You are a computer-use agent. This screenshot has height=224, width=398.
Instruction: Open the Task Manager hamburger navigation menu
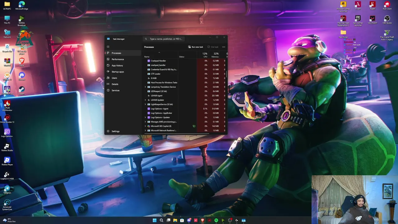[x=108, y=47]
